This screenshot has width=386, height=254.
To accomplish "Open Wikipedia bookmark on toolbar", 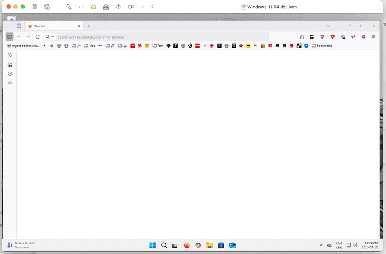I will (255, 46).
